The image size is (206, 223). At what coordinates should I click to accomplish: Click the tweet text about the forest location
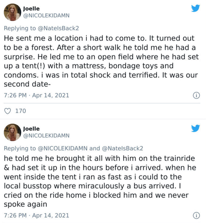pos(100,61)
